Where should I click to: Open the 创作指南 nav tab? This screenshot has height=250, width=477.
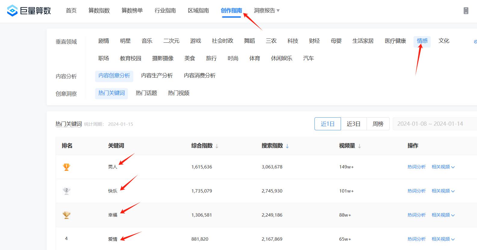point(231,11)
